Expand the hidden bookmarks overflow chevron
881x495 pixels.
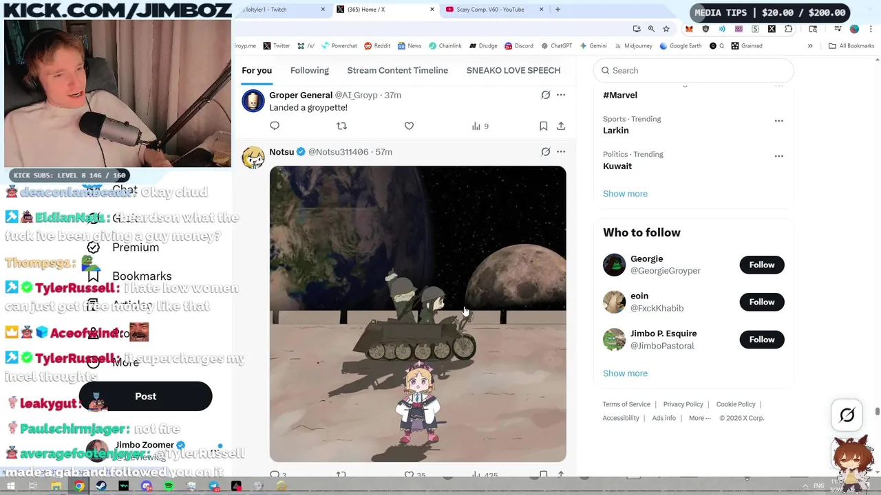(810, 46)
